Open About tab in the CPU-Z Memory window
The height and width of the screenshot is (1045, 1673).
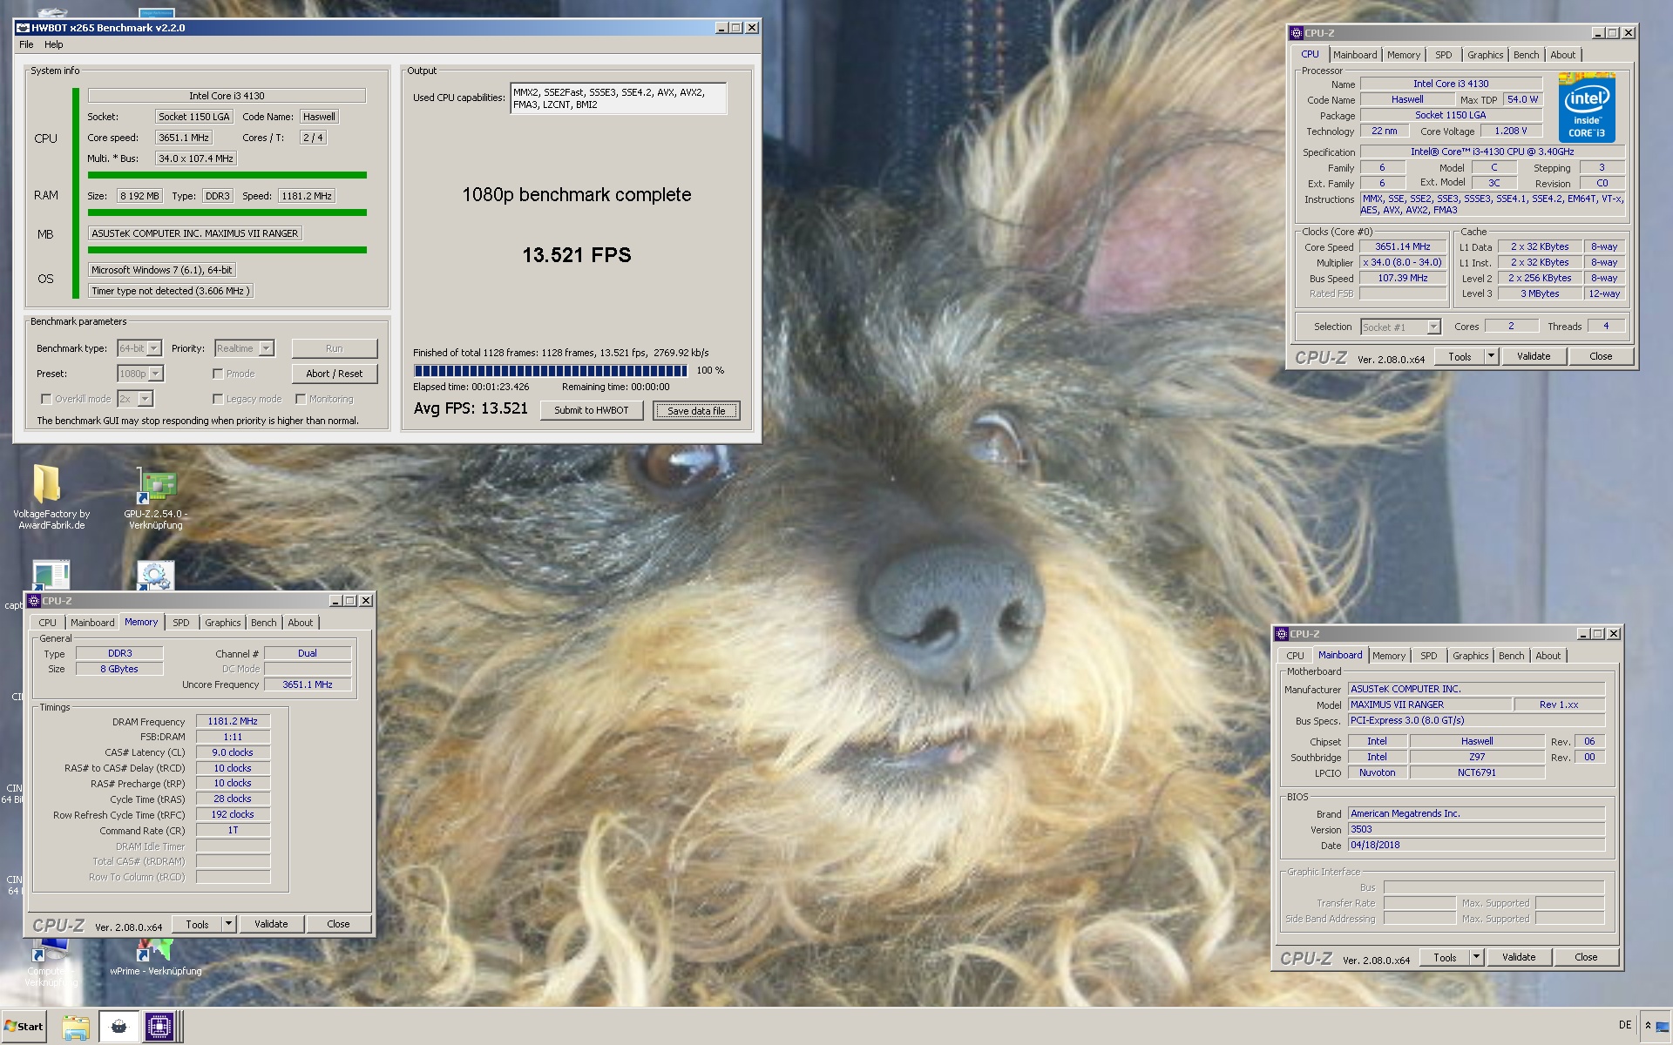click(x=300, y=623)
